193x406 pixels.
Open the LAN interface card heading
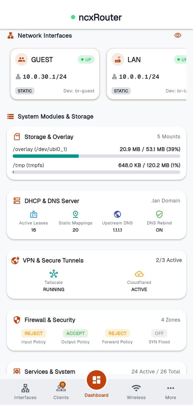tap(134, 59)
